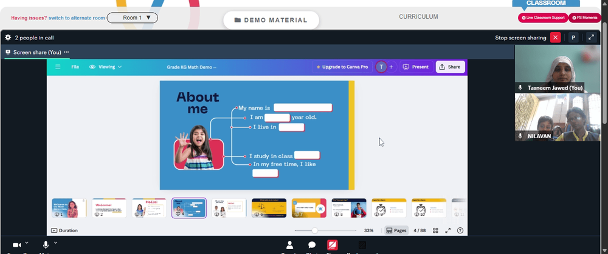Select slide thumbnail 9
608x254 pixels.
(389, 208)
